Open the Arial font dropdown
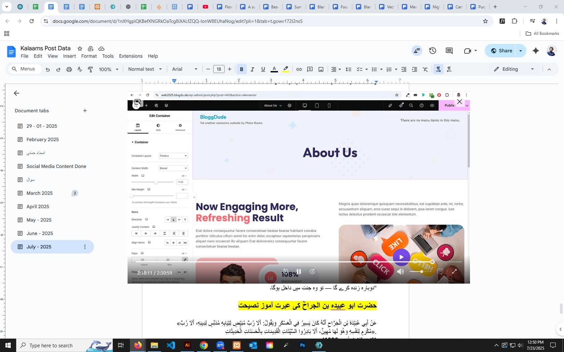This screenshot has height=352, width=564. tap(185, 69)
